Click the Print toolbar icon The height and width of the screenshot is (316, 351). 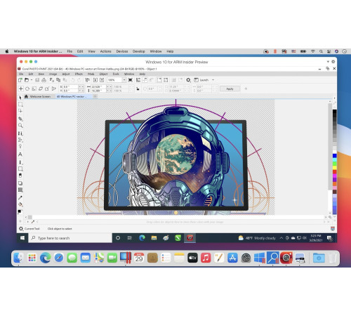44,80
